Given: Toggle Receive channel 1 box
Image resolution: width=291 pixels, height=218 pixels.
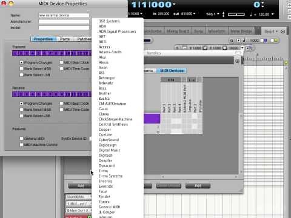Looking at the screenshot, I should (15, 94).
